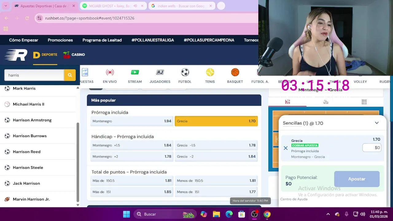393x221 pixels.
Task: Click the harris search input field
Action: point(34,75)
